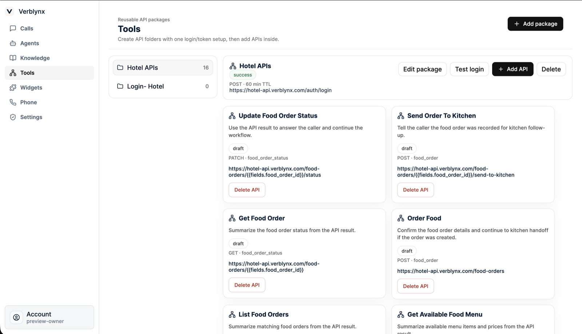Click the 16 count on Hotel APIs folder
Viewport: 582px width, 334px height.
pos(206,68)
